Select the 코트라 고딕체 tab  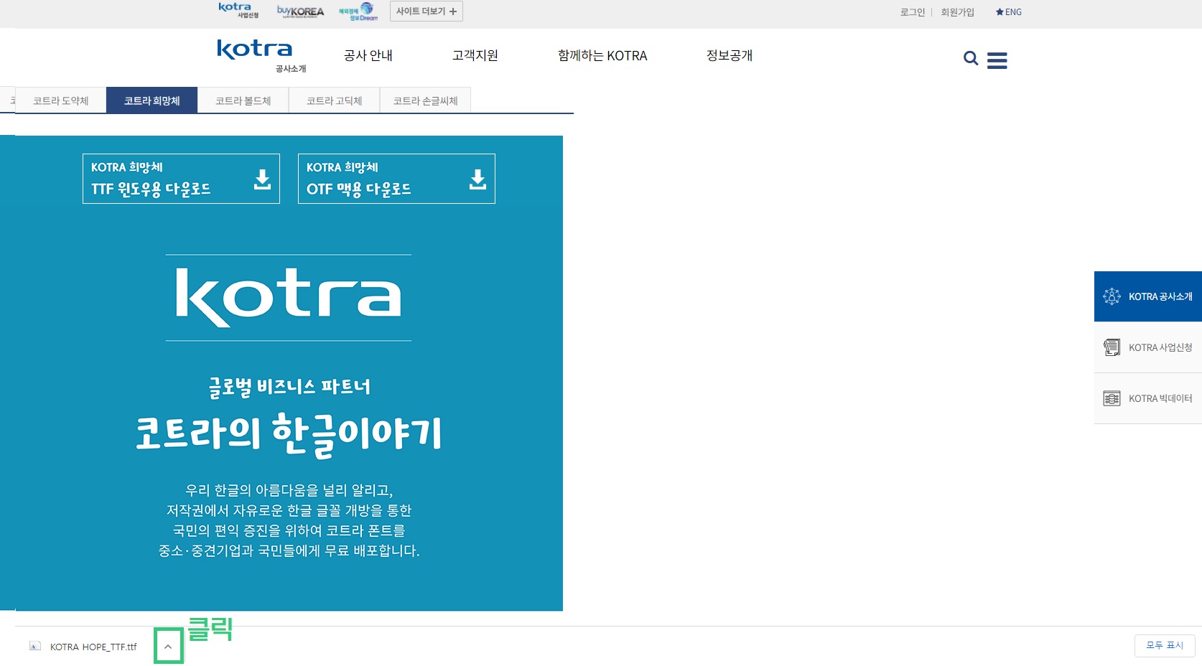(x=334, y=100)
